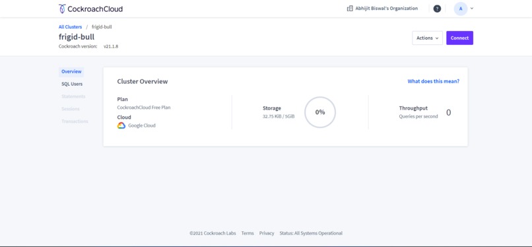
Task: Select the Overview sidebar tab
Action: 71,71
